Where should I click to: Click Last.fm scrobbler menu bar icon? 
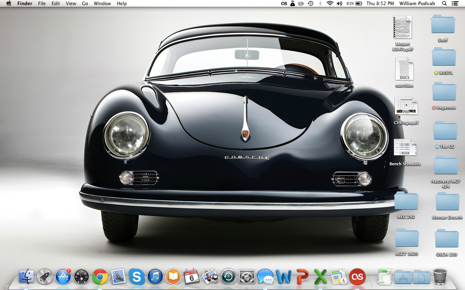pos(284,4)
